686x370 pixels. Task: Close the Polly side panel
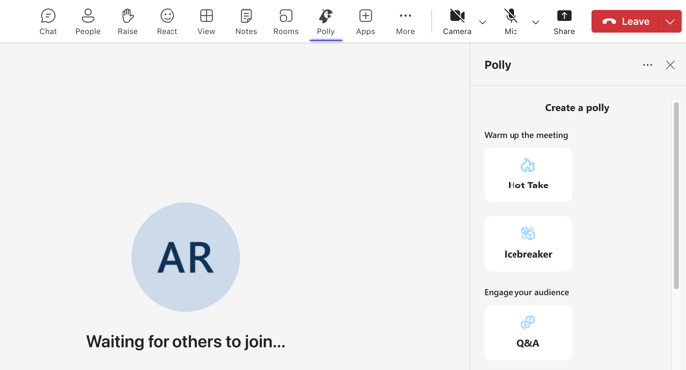pyautogui.click(x=670, y=65)
